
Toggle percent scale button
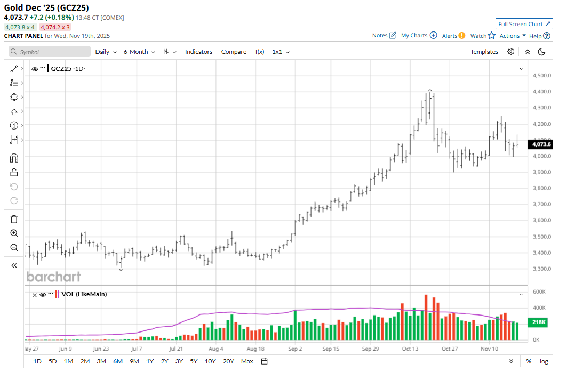529,361
